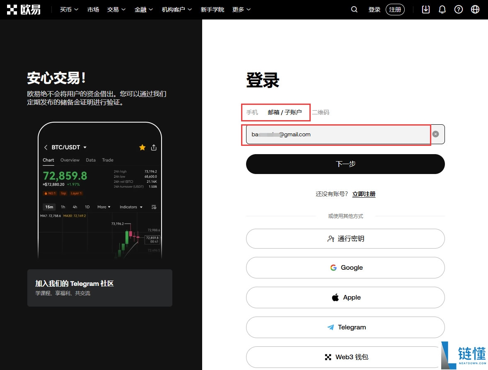The image size is (488, 370).
Task: Open the Indicators dropdown in mockup
Action: pos(131,207)
